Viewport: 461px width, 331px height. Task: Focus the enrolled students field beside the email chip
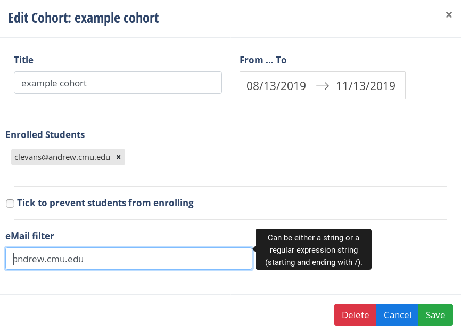coord(285,157)
